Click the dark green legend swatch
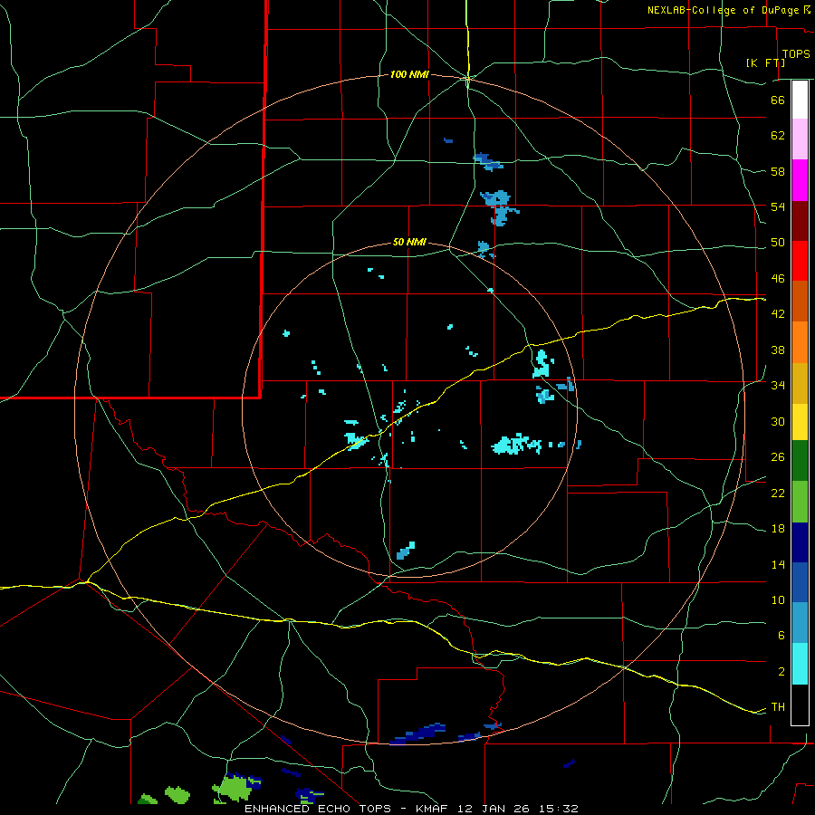Screen dimensions: 815x815 [800, 461]
